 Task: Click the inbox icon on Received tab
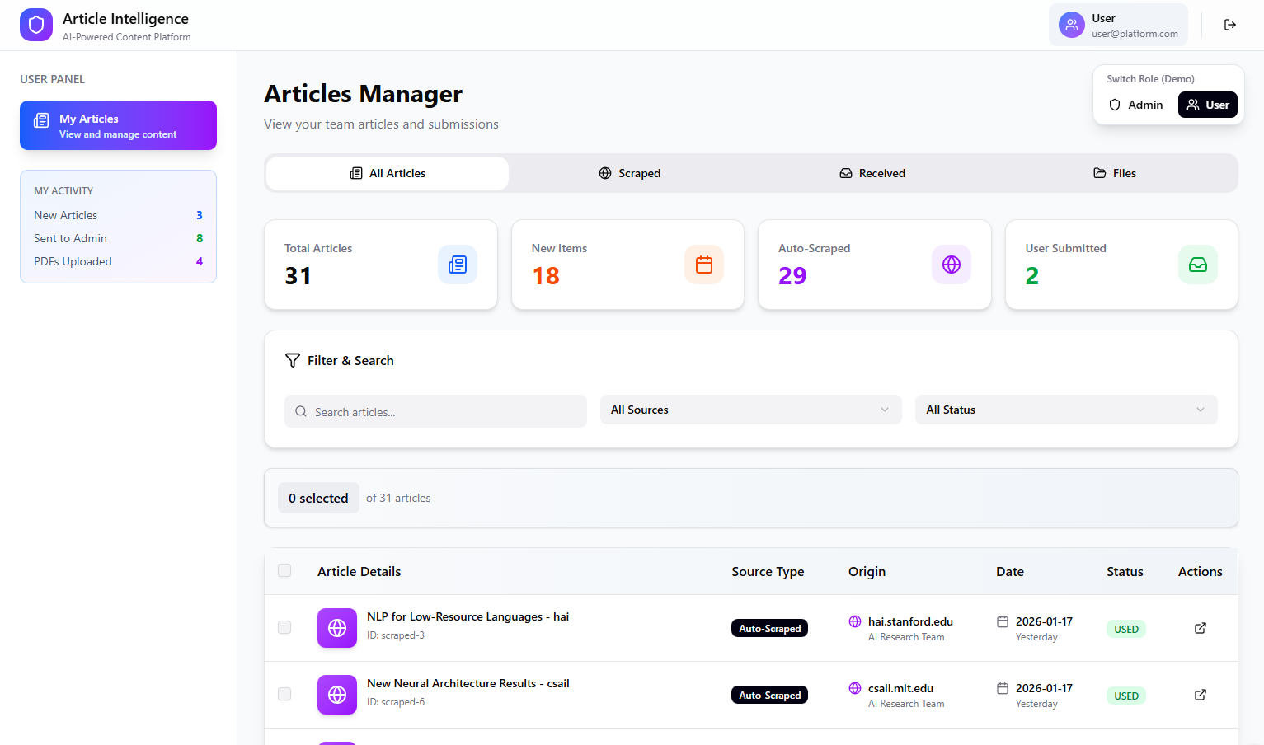click(846, 173)
